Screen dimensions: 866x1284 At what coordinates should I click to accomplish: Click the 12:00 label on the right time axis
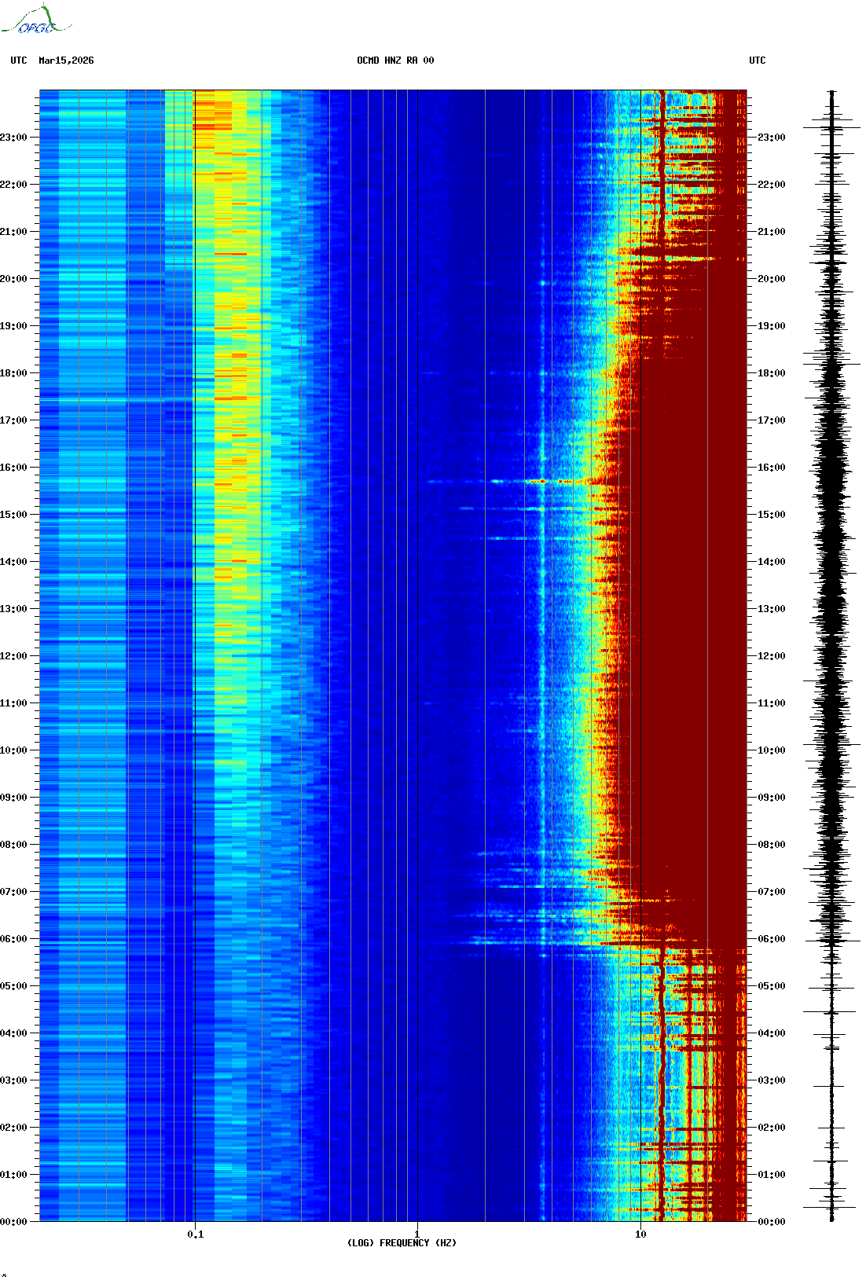click(x=772, y=656)
